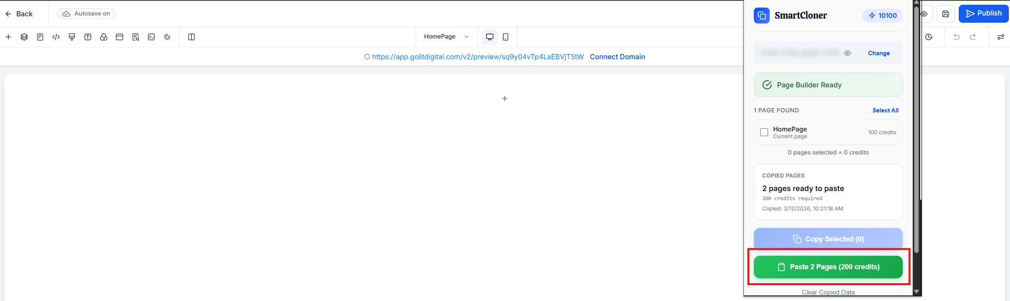Click the undo arrow
The image size is (1010, 301).
[x=957, y=37]
